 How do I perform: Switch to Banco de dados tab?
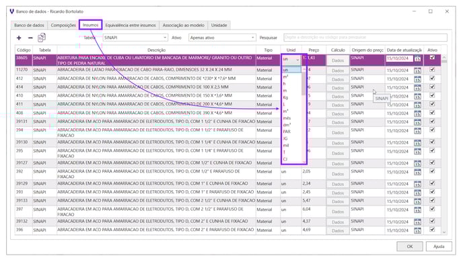pos(29,26)
